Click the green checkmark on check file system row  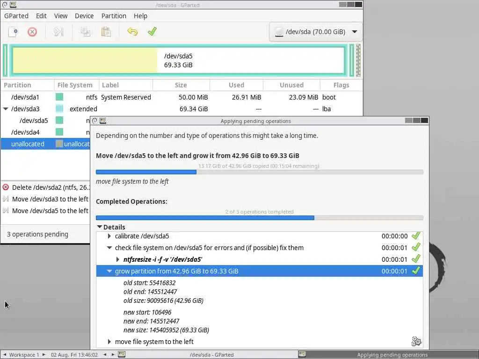[416, 247]
